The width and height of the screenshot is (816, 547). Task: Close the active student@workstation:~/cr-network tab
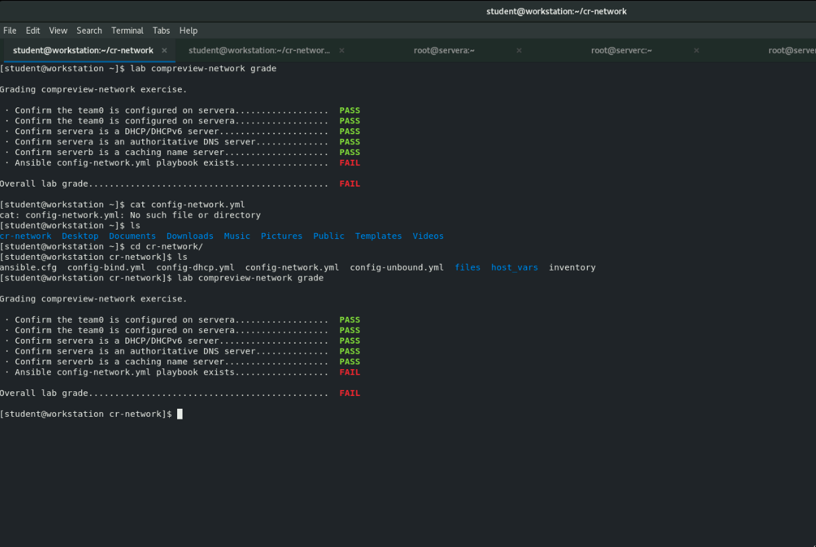(164, 50)
